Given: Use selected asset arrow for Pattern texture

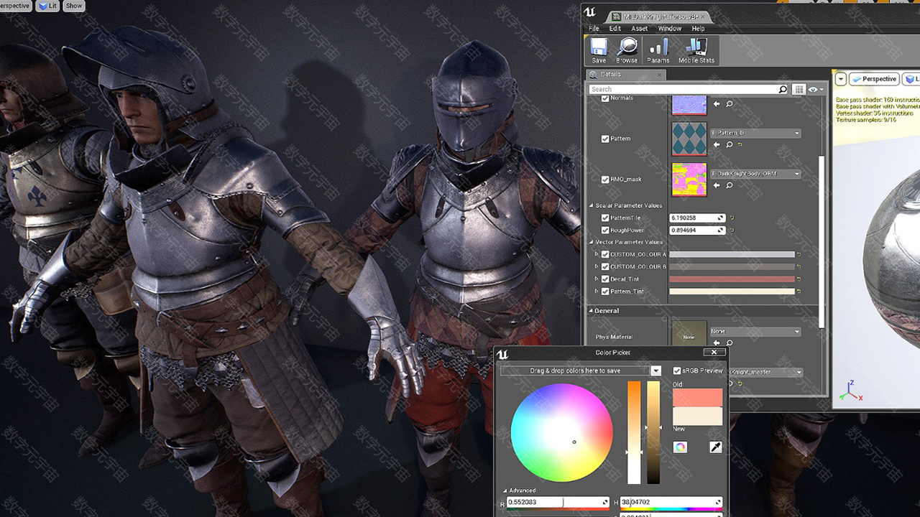Looking at the screenshot, I should [x=717, y=145].
